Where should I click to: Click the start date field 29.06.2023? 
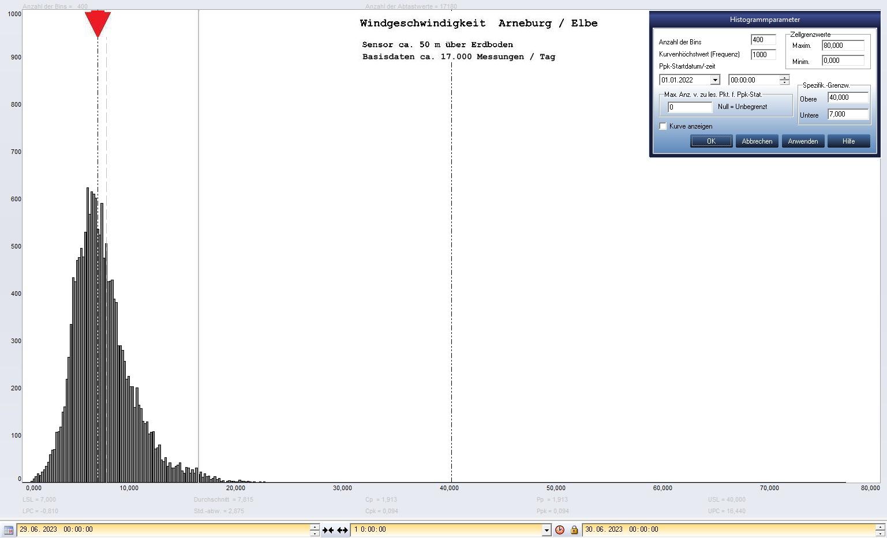[x=163, y=529]
